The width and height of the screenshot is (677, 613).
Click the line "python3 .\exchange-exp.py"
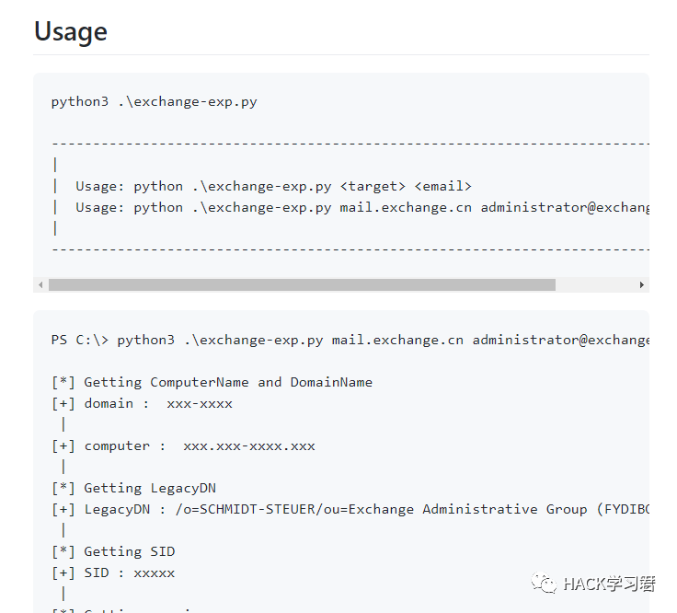tap(155, 102)
